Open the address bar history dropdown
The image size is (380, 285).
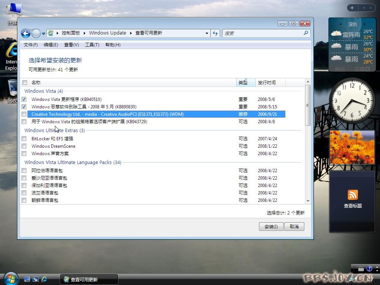point(207,33)
